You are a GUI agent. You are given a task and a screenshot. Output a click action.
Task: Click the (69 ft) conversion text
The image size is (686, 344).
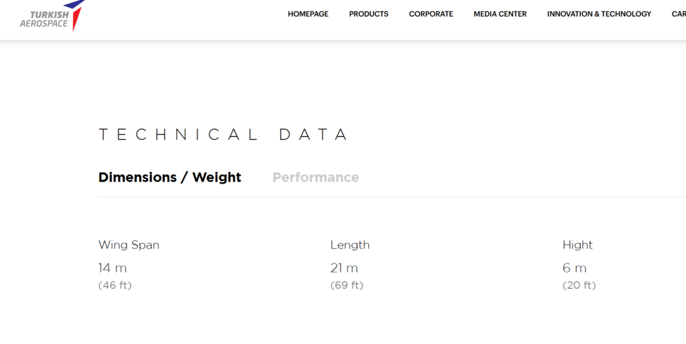(x=347, y=286)
